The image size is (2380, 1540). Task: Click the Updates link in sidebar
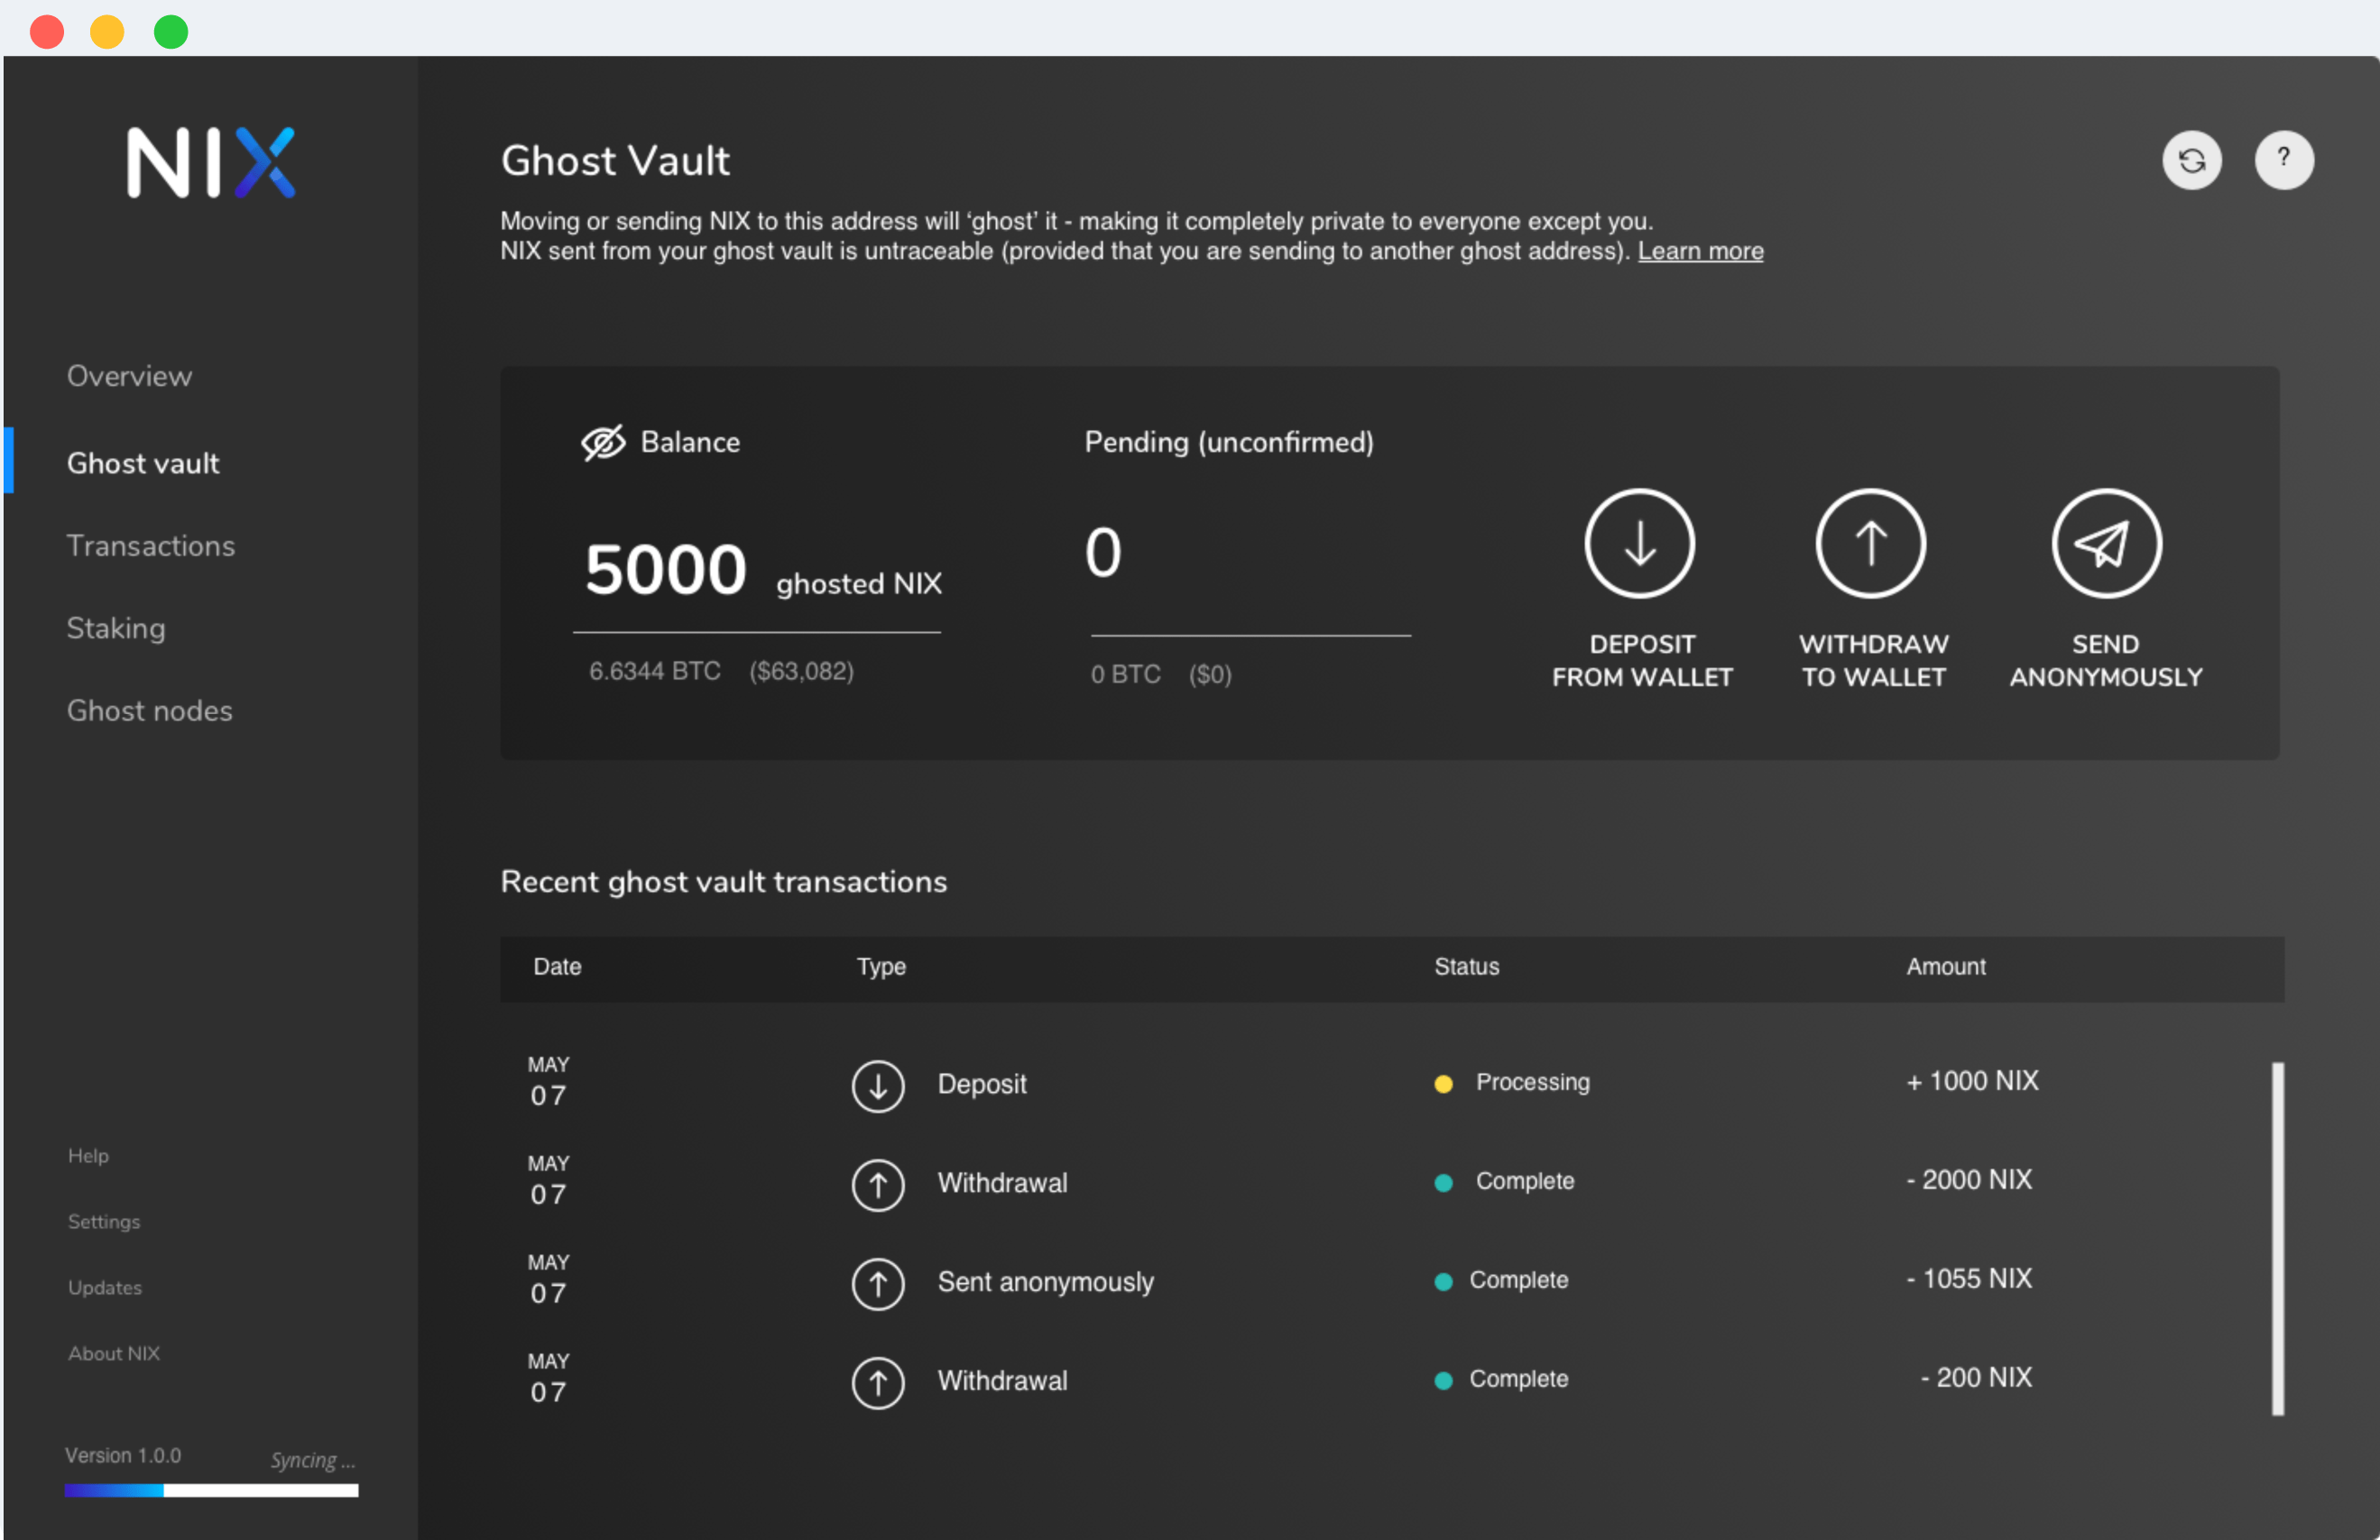pyautogui.click(x=105, y=1288)
